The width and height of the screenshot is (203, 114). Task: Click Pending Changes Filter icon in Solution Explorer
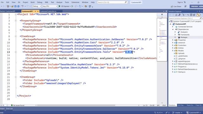(183, 15)
